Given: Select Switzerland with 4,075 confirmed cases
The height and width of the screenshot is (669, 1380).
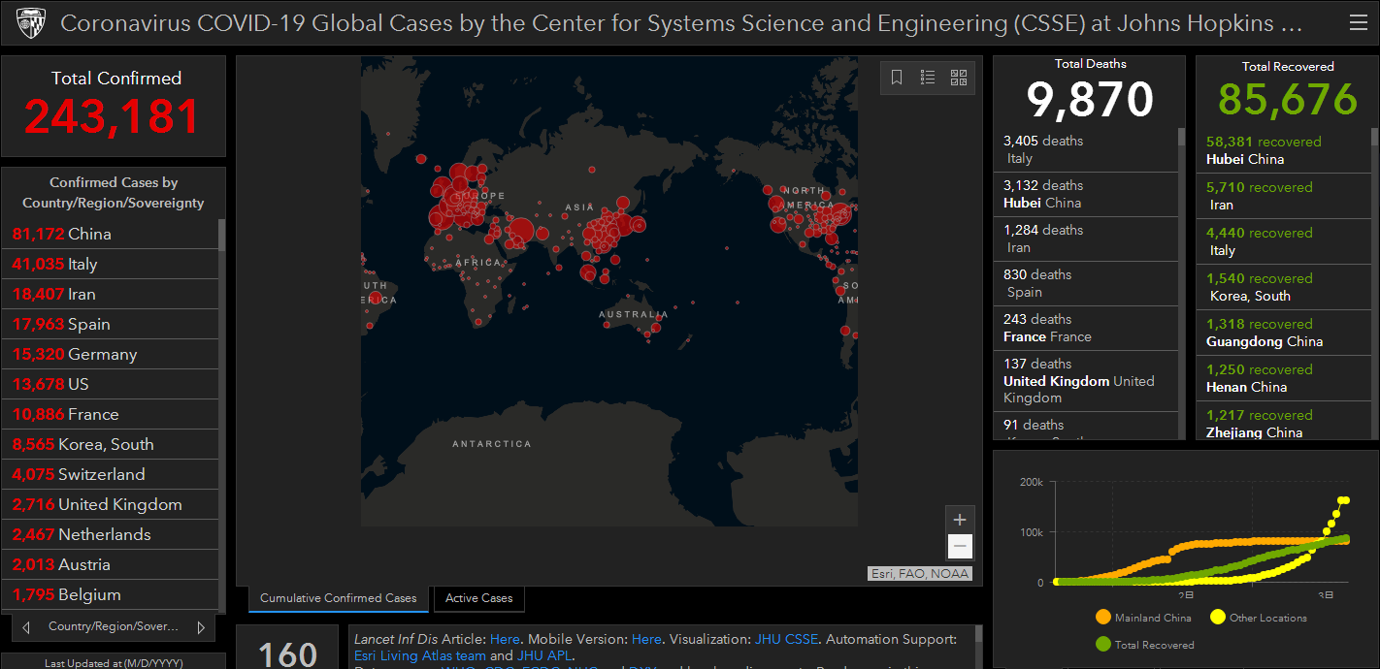Looking at the screenshot, I should click(x=111, y=474).
